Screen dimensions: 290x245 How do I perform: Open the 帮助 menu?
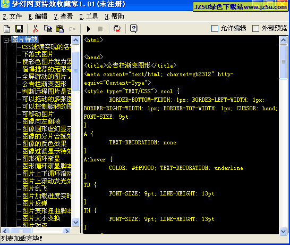pos(114,17)
